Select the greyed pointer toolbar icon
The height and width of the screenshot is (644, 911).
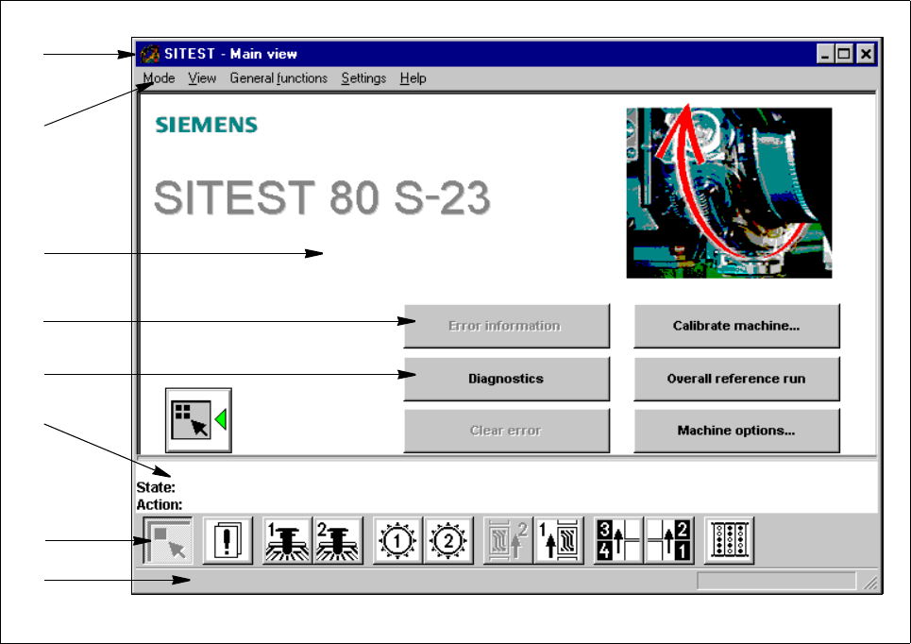pyautogui.click(x=168, y=540)
